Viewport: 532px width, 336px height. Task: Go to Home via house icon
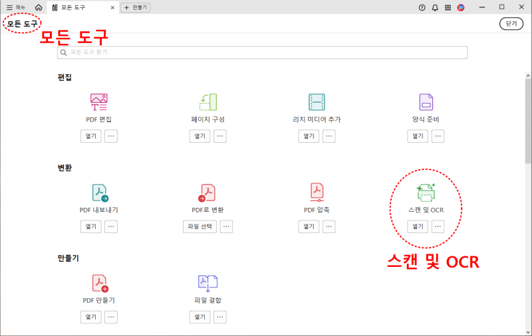pyautogui.click(x=39, y=7)
